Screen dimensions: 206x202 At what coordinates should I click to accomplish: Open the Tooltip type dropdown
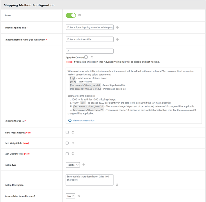coord(73,165)
